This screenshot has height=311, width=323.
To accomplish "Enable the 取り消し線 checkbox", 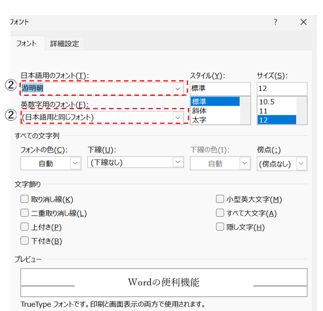I will (x=25, y=199).
